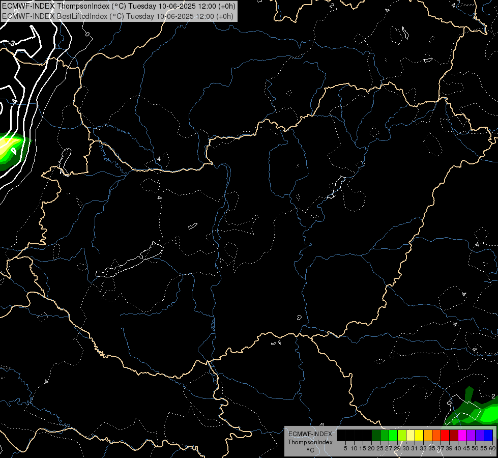Pick the purple 45-50 legend swatch
Screen dimensions: 498x458
pos(471,435)
